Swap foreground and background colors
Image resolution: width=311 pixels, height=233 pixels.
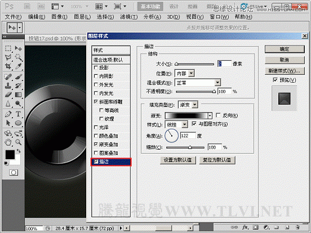click(x=19, y=151)
